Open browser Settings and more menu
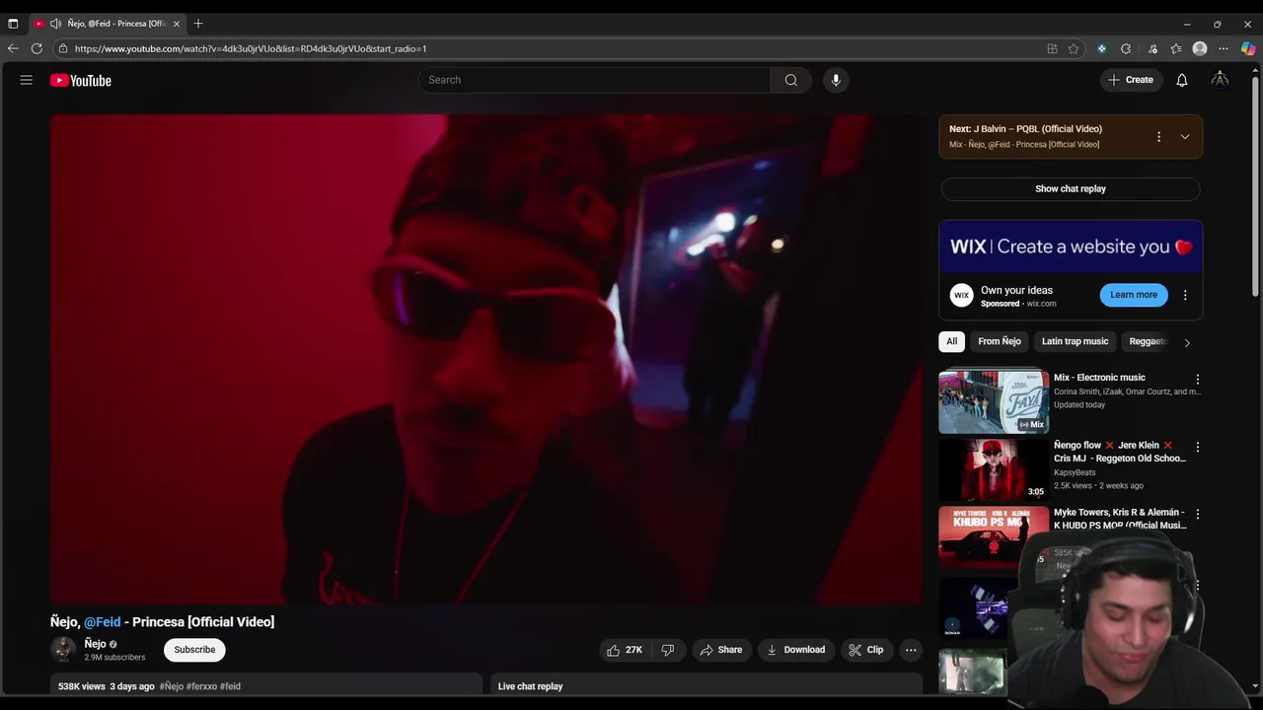 [x=1224, y=48]
